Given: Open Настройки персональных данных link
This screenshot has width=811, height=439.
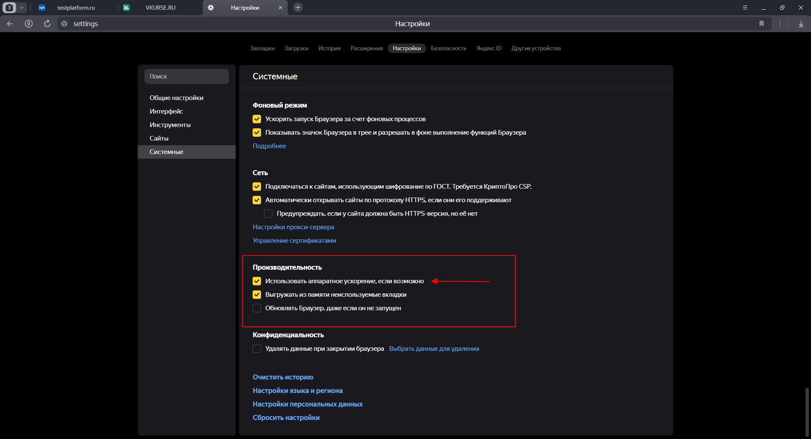Looking at the screenshot, I should pos(308,404).
